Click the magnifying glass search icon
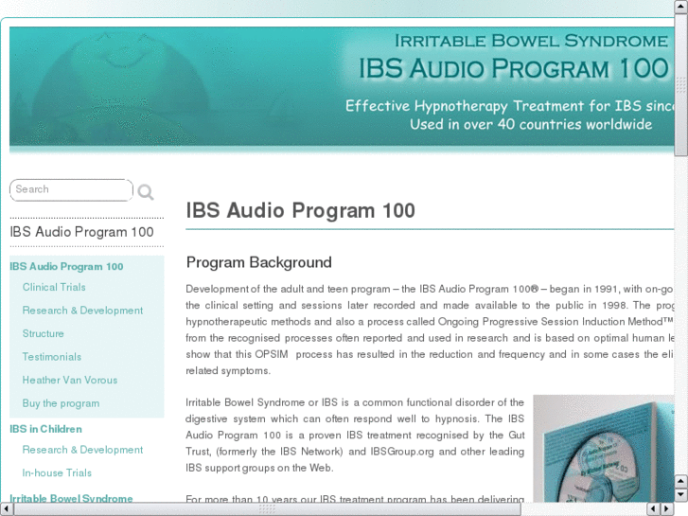Viewport: 688px width, 516px height. click(x=146, y=192)
